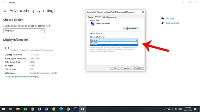This screenshot has height=112, width=200.
Task: Click OK in the properties dialog
Action: [x=115, y=68]
